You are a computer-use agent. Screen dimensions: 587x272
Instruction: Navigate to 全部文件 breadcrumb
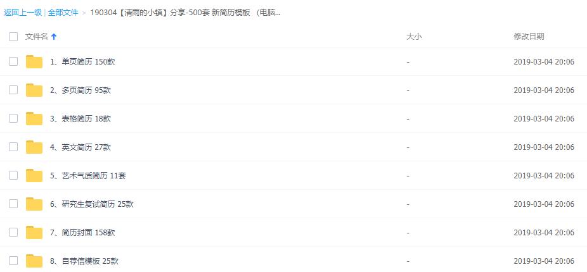(x=63, y=12)
